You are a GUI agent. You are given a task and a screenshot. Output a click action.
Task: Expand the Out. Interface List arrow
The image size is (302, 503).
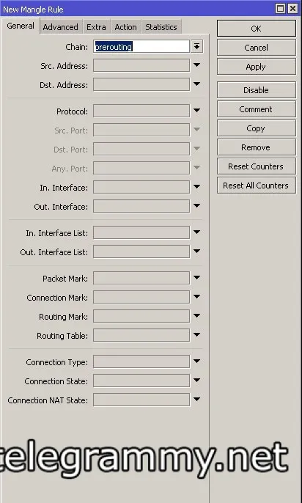197,251
